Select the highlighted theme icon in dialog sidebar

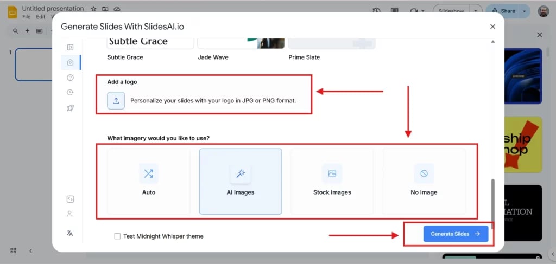click(x=70, y=62)
